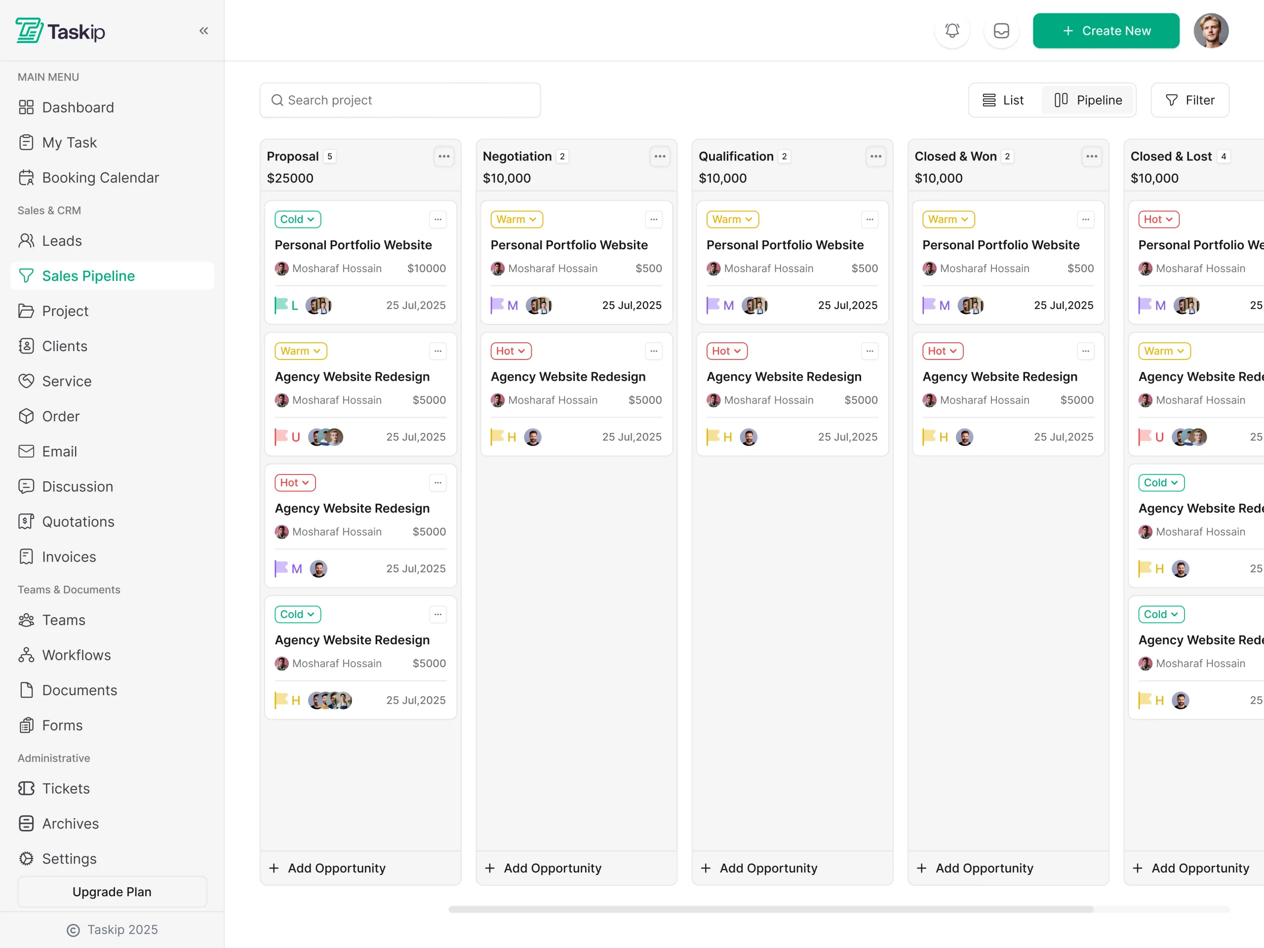Viewport: 1264px width, 948px height.
Task: Click the Taskip logo
Action: tap(61, 31)
